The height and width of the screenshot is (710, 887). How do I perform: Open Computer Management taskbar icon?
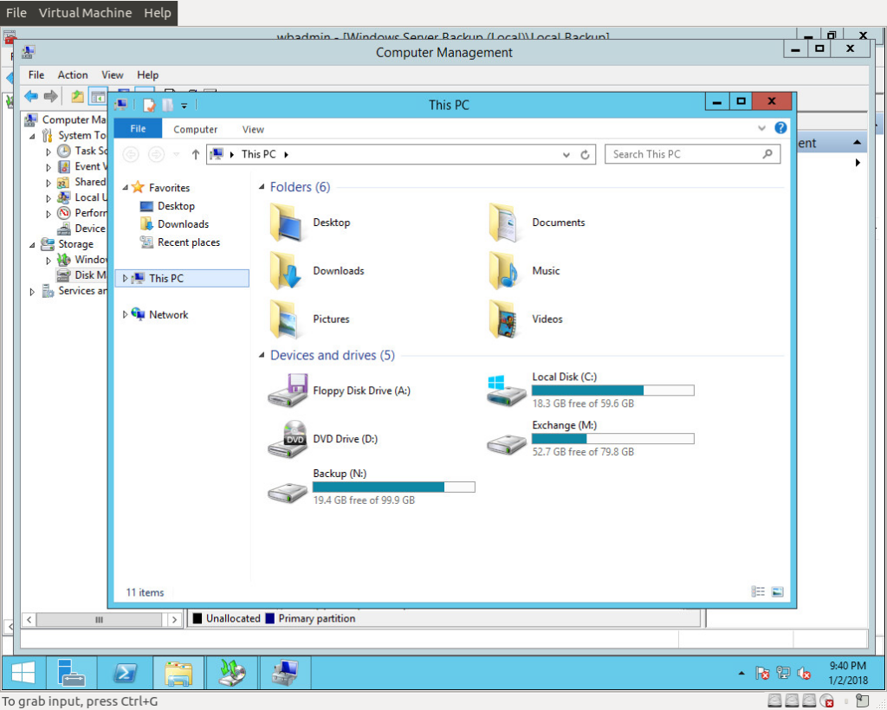[285, 673]
